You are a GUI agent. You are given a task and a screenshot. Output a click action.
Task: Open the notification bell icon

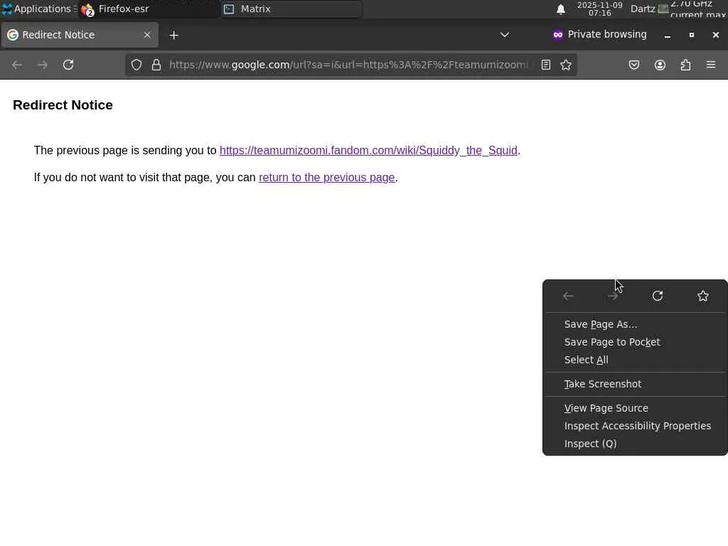click(561, 9)
